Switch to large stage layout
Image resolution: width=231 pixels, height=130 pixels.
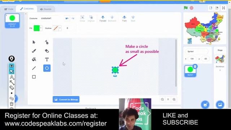click(x=217, y=8)
